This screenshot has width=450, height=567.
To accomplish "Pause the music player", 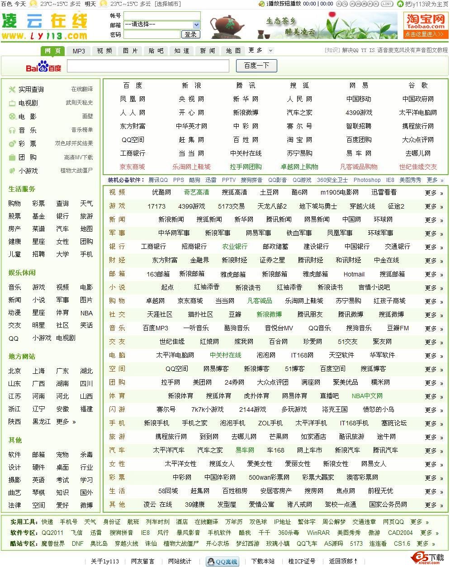I will (x=359, y=4).
